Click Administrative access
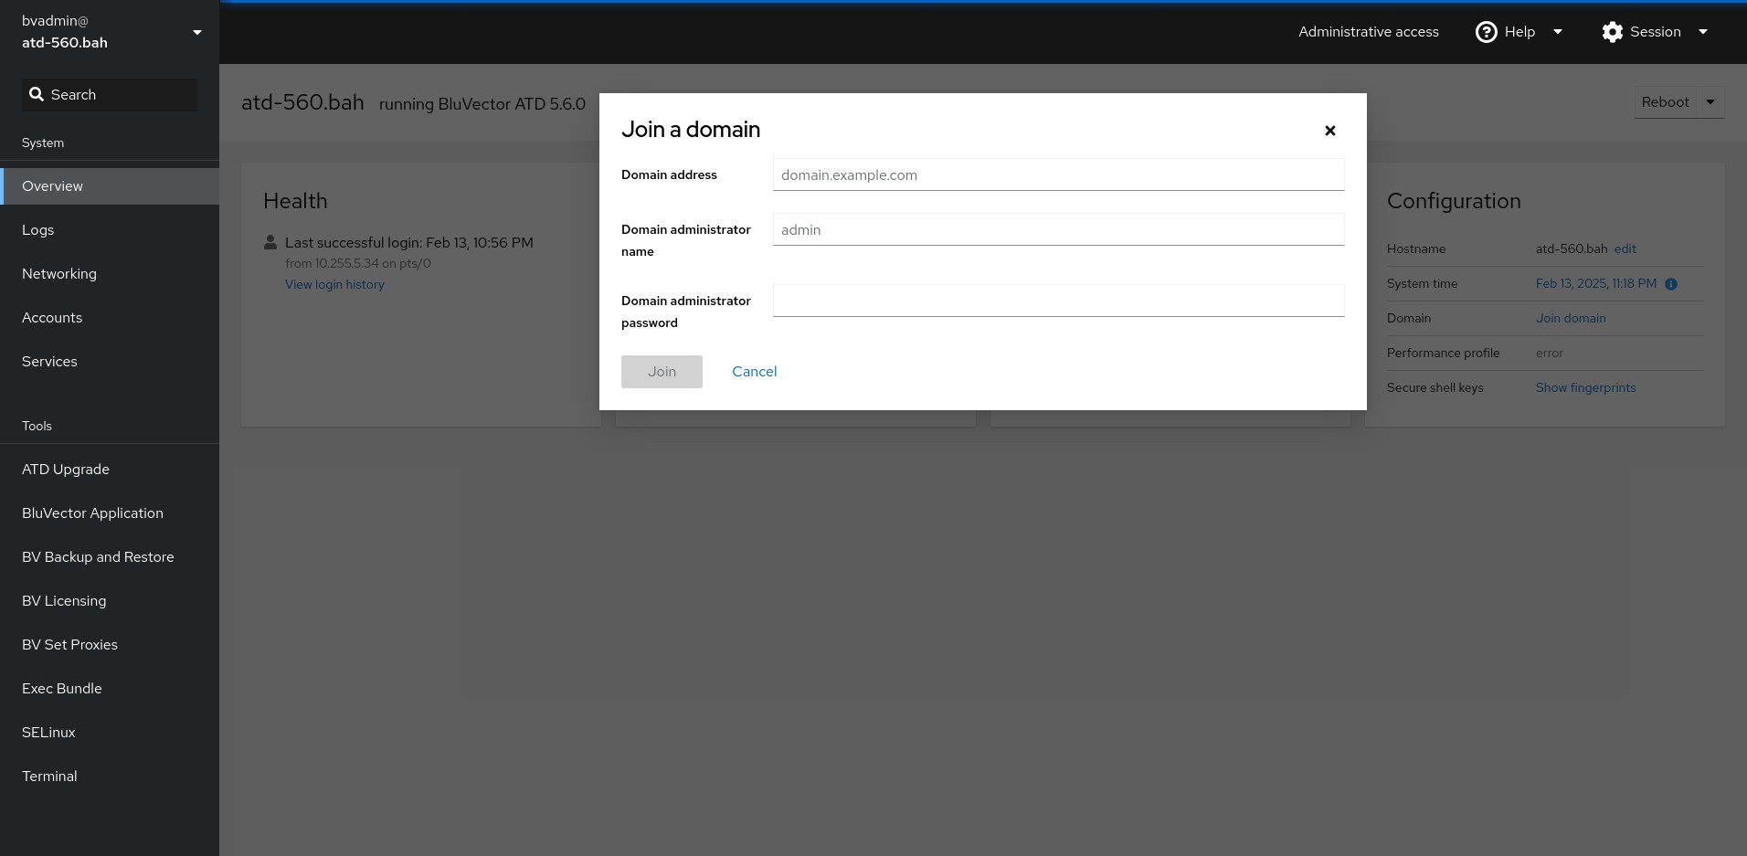 [x=1368, y=32]
